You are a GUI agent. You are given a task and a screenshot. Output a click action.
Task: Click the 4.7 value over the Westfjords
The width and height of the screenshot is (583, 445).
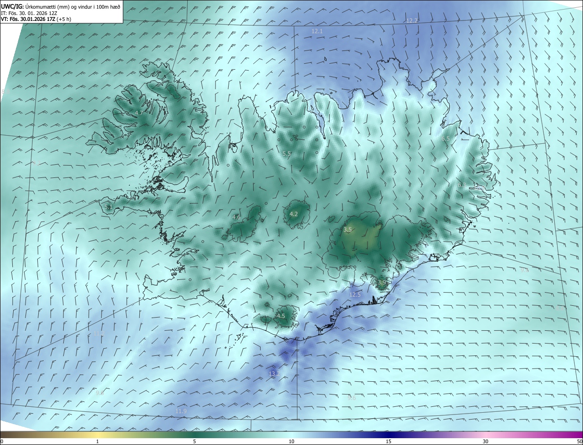(x=139, y=113)
